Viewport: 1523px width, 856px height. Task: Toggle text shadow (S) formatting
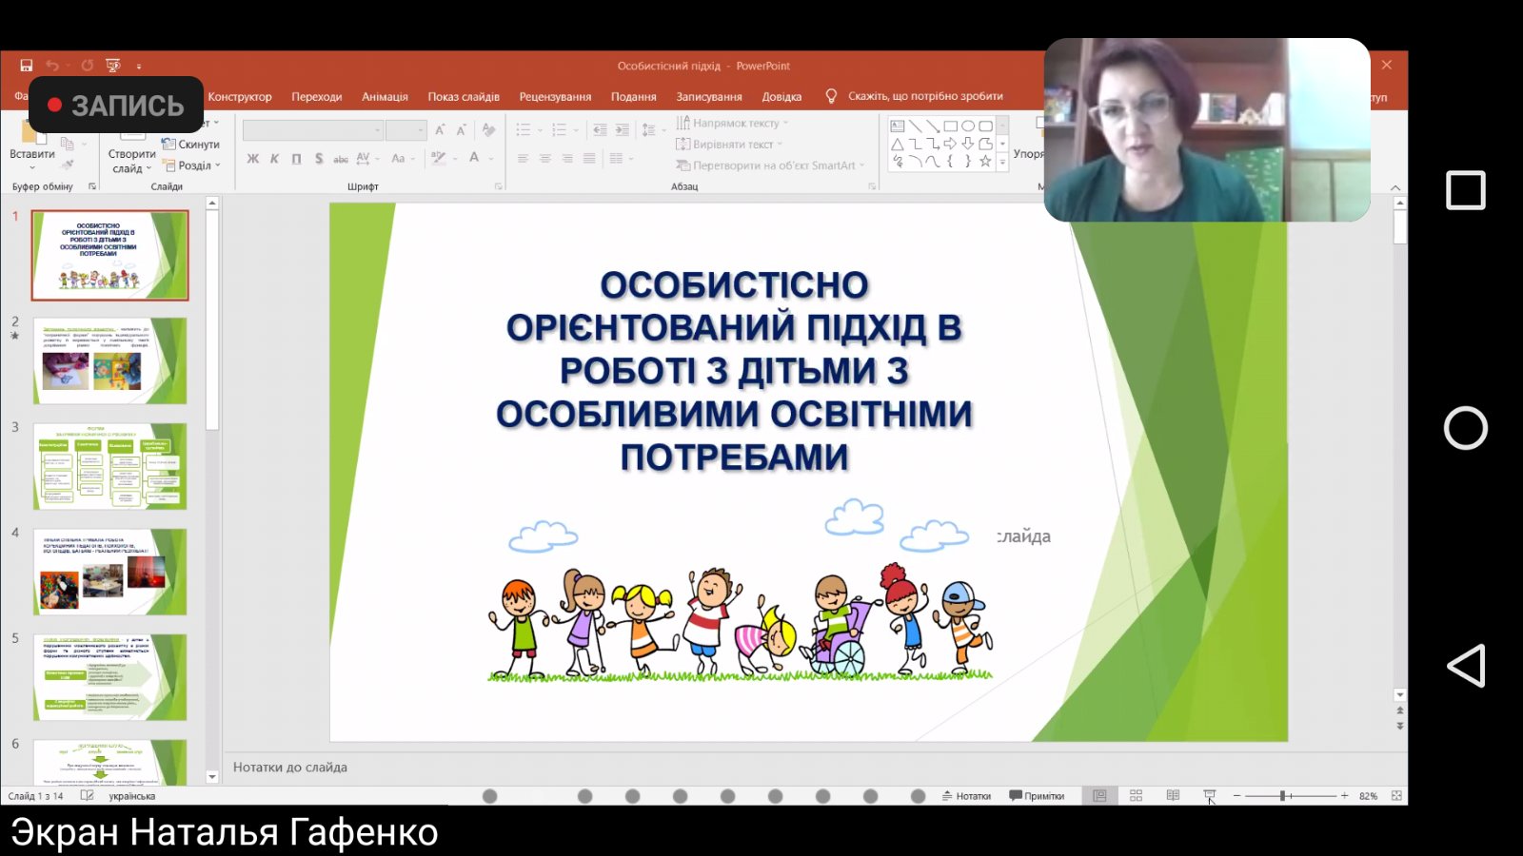point(319,159)
